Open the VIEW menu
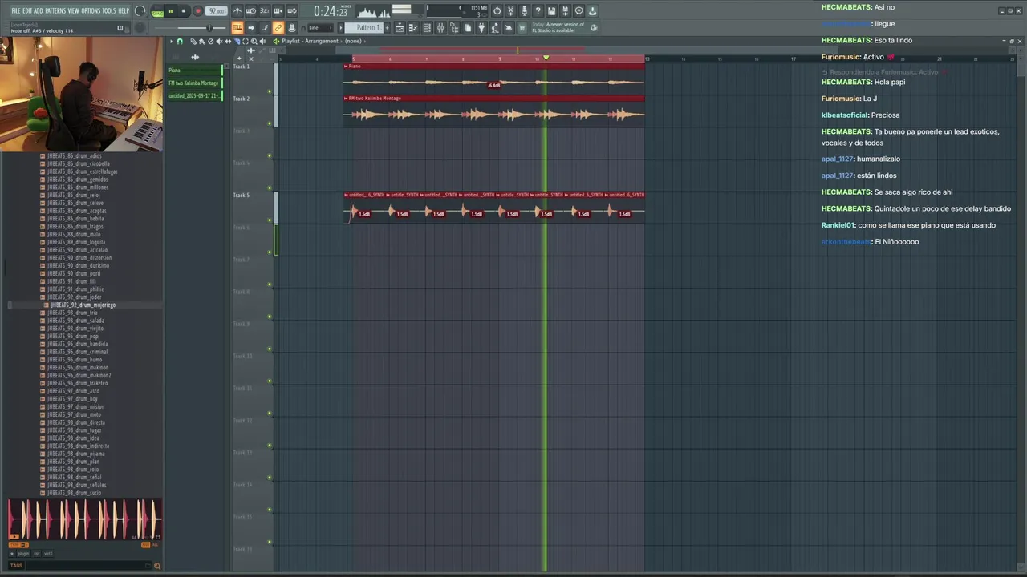 click(x=73, y=10)
